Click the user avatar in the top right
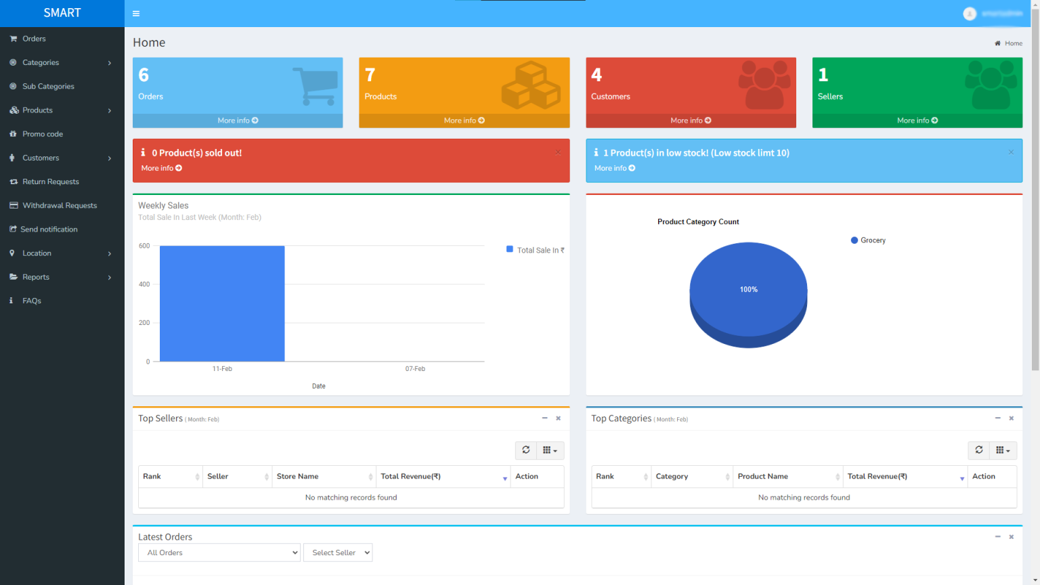The width and height of the screenshot is (1040, 585). click(x=970, y=13)
